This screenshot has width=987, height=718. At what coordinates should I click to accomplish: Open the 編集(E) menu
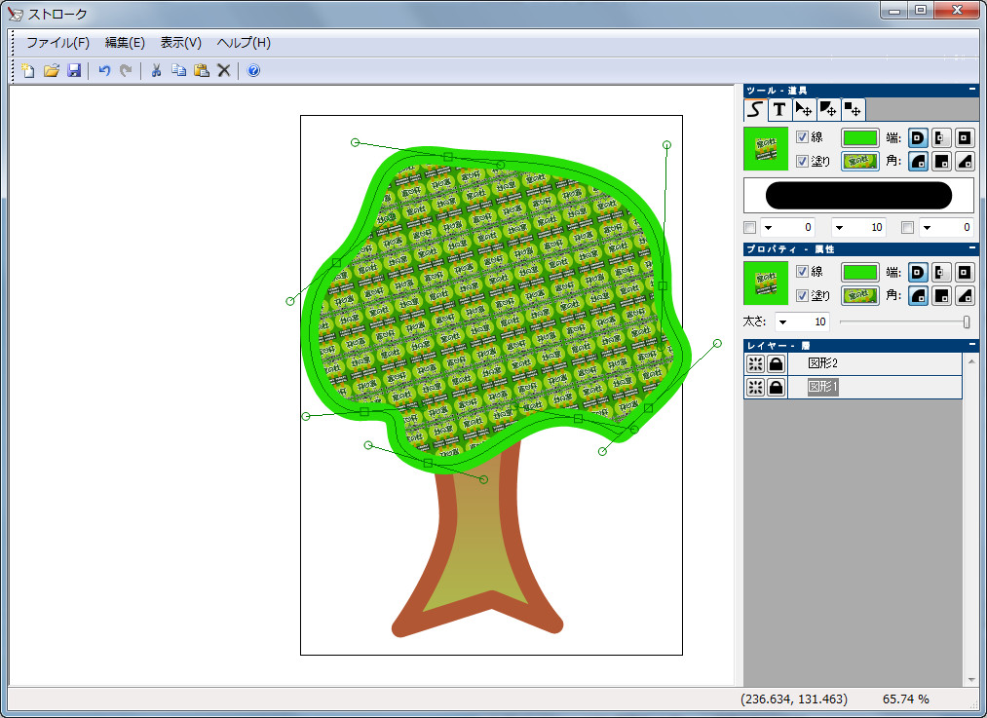pyautogui.click(x=125, y=43)
